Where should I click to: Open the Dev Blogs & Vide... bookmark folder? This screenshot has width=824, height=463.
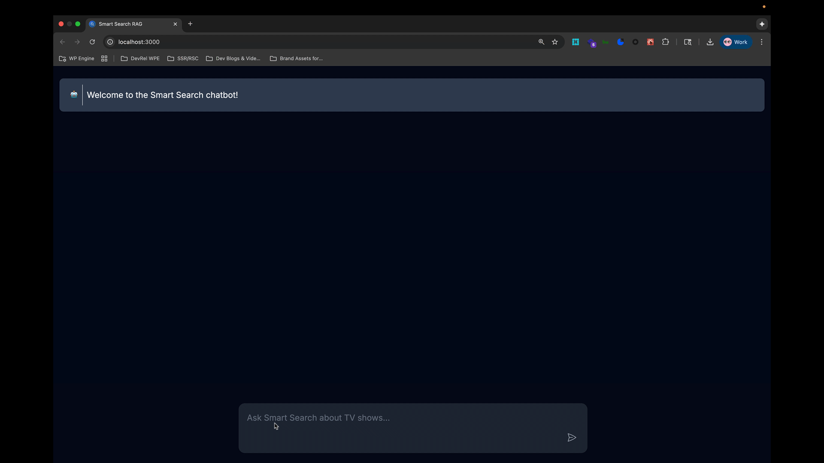[x=233, y=58]
